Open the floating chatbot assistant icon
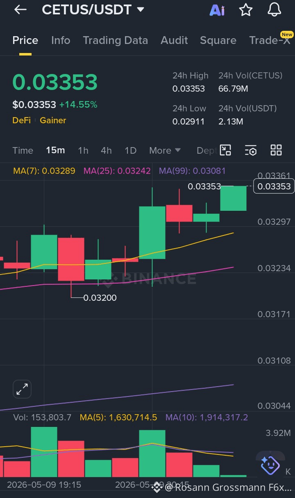The height and width of the screenshot is (498, 295). tap(270, 465)
